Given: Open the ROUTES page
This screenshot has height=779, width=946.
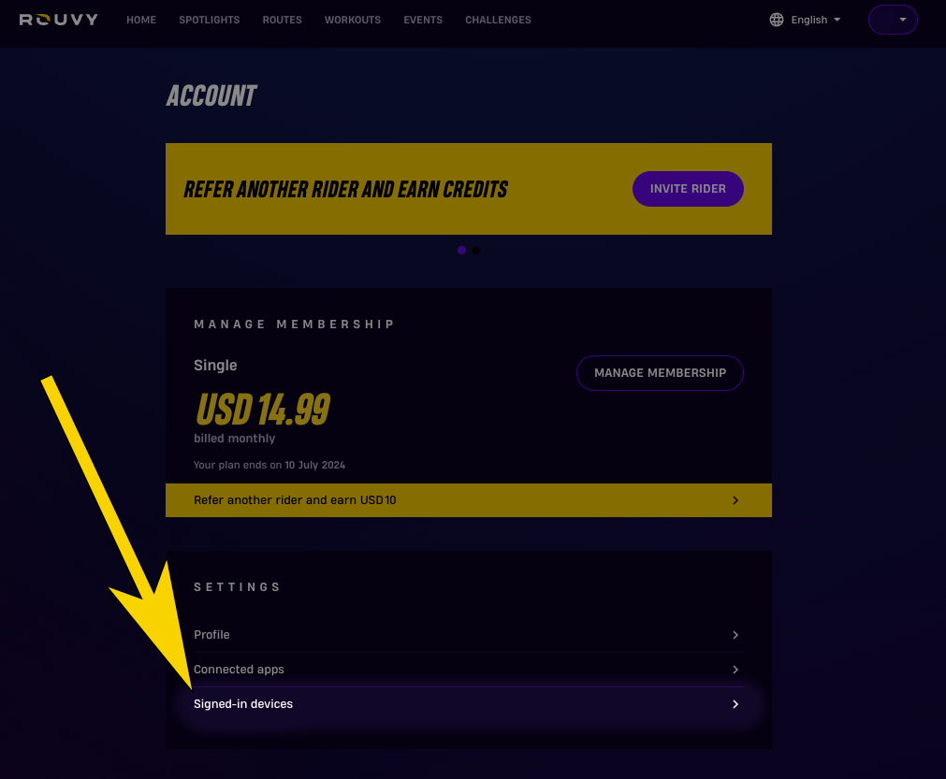Looking at the screenshot, I should pos(283,20).
